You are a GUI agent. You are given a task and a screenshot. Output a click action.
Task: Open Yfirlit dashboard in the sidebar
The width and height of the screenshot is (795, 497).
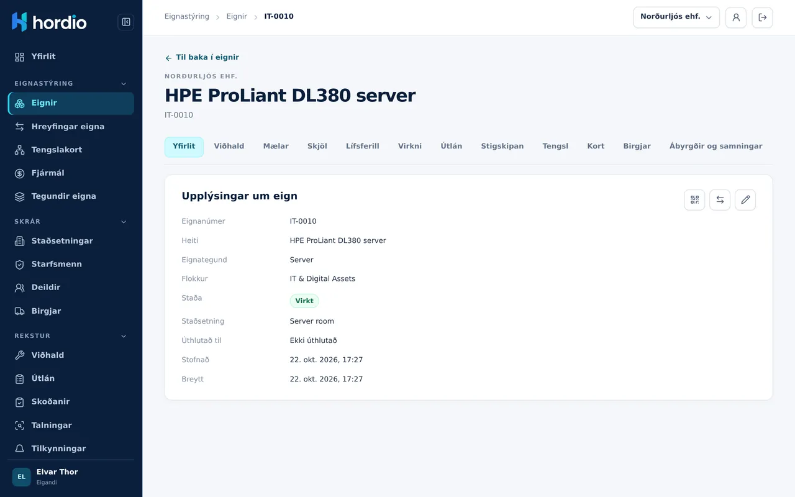(x=71, y=57)
